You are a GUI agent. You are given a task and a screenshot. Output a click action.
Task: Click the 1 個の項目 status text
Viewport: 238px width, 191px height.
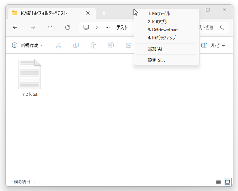[21, 182]
